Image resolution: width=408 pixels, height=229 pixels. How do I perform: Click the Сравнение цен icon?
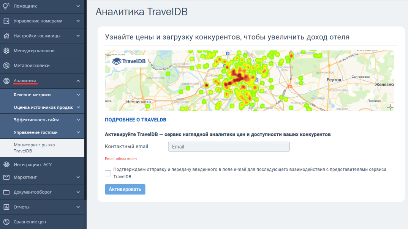(x=6, y=222)
